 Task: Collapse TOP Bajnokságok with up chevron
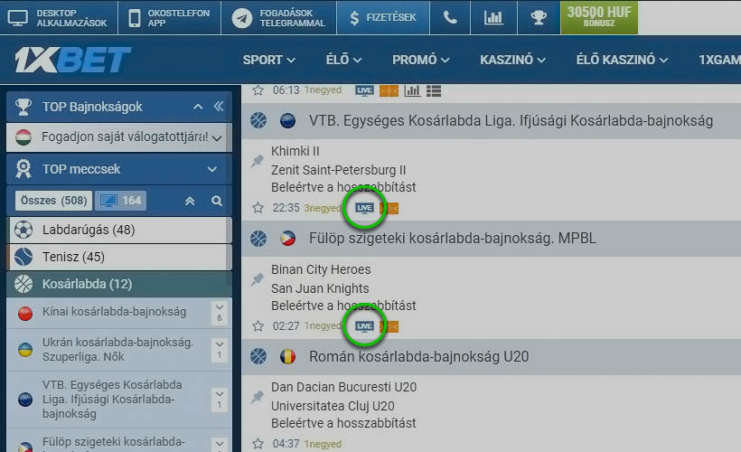[x=198, y=107]
